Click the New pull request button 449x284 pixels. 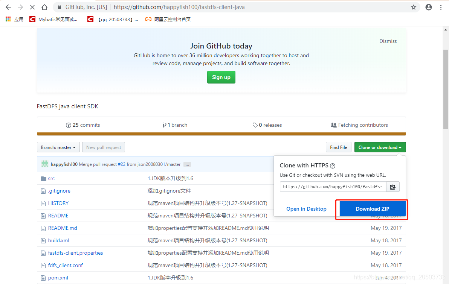tap(104, 147)
